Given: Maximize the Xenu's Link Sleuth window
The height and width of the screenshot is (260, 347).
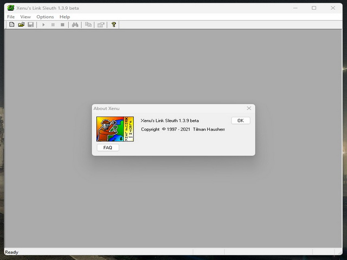Looking at the screenshot, I should click(x=314, y=8).
